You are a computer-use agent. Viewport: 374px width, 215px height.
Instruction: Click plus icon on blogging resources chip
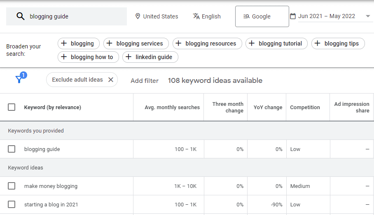[178, 43]
